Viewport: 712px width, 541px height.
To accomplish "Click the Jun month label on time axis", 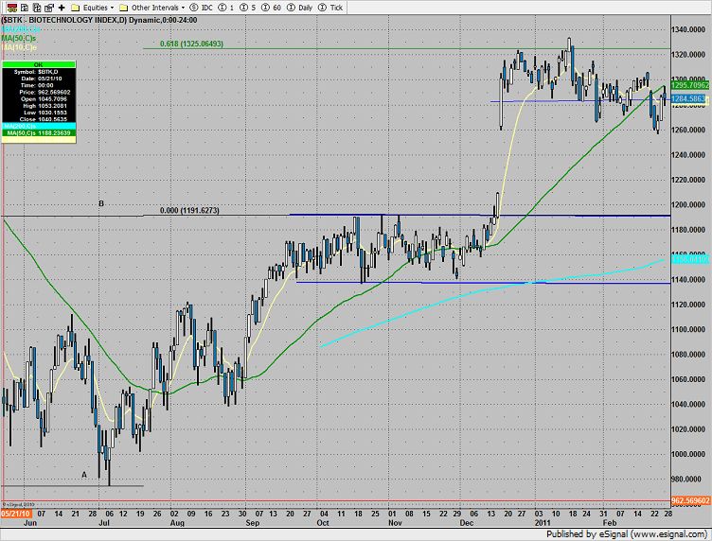I will [x=30, y=523].
